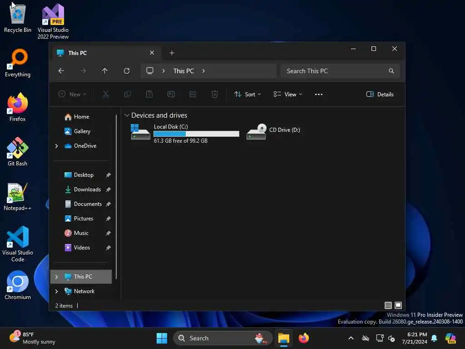Toggle the Details pane

(380, 95)
